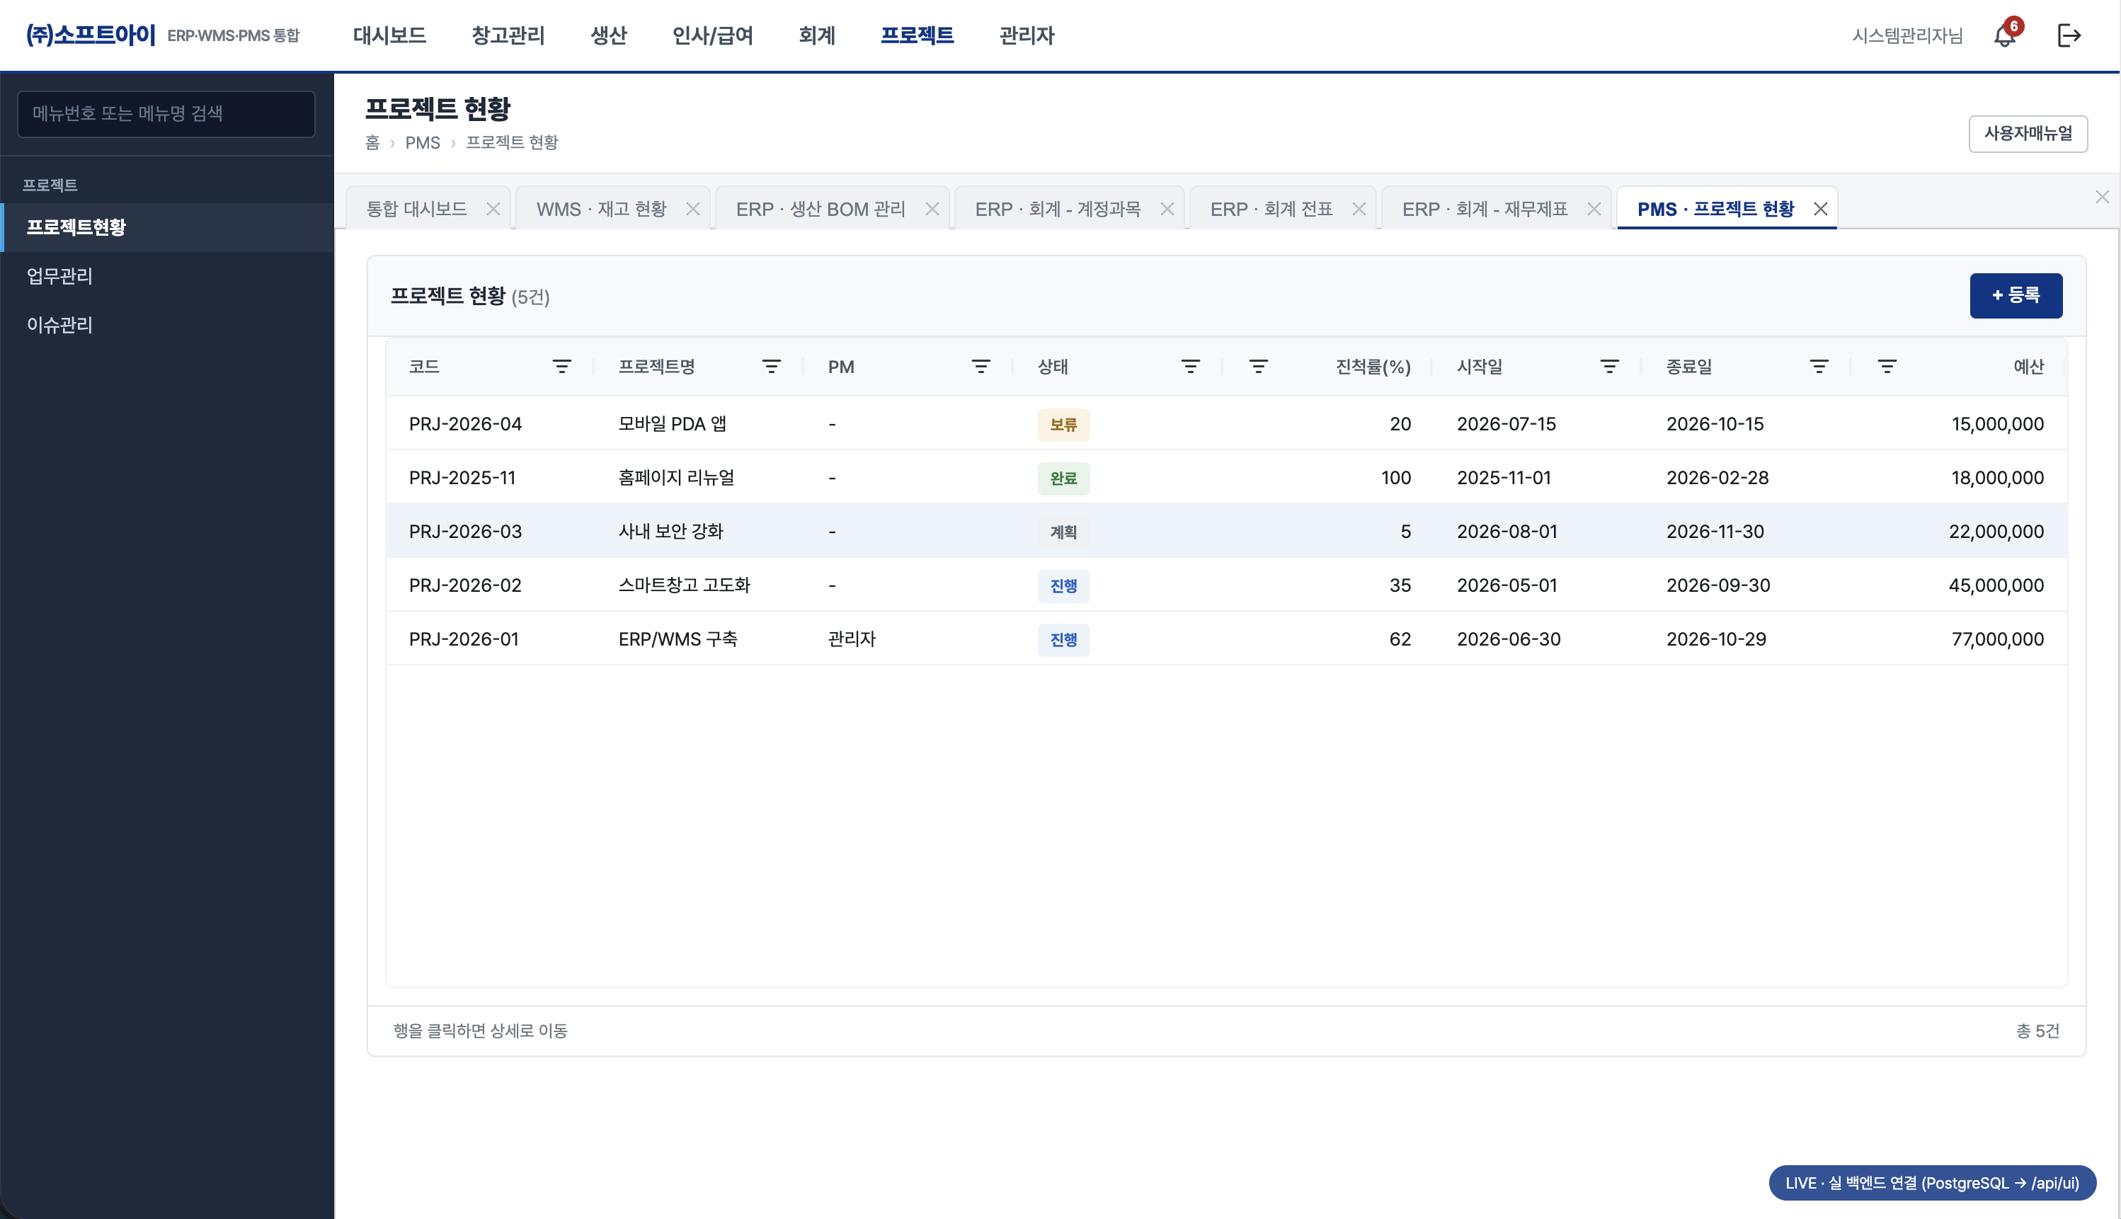Viewport: 2121px width, 1219px height.
Task: Close the ERP 회계 계정과목 tab
Action: click(1167, 210)
